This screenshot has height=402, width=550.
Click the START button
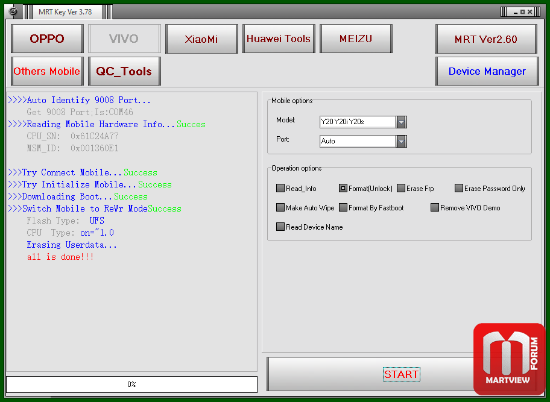pos(401,374)
